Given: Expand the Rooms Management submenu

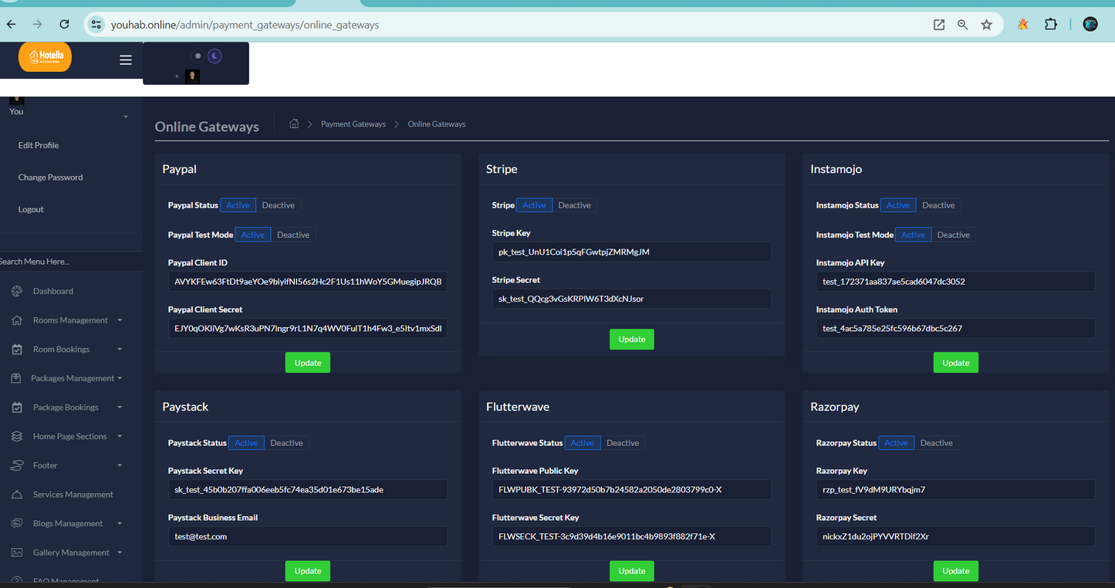Looking at the screenshot, I should click(x=120, y=320).
